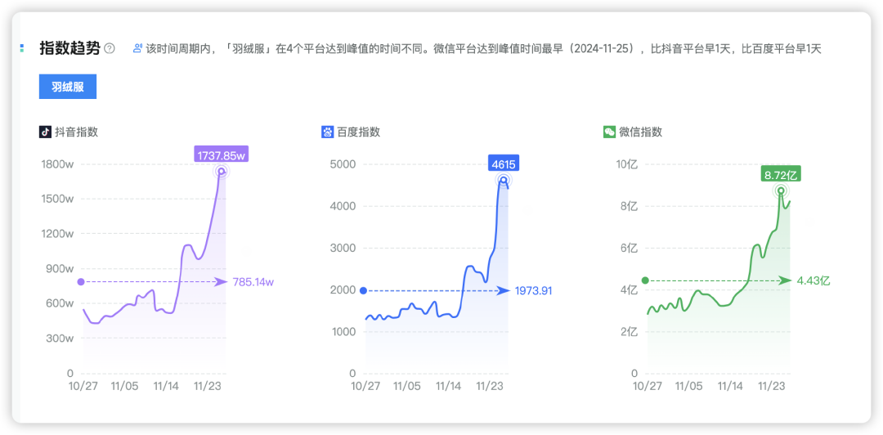Open the 抖音指数 chart title

(x=76, y=132)
